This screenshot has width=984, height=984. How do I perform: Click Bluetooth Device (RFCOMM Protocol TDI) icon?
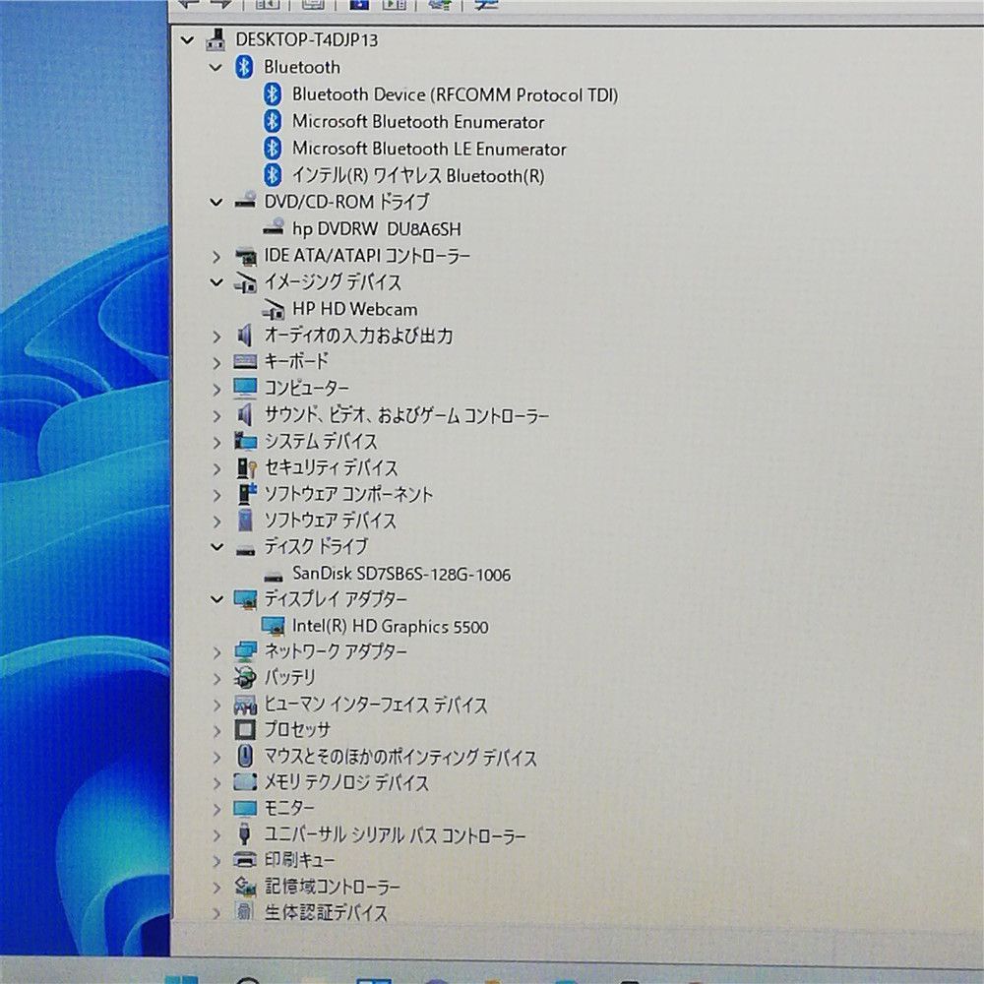[x=272, y=94]
